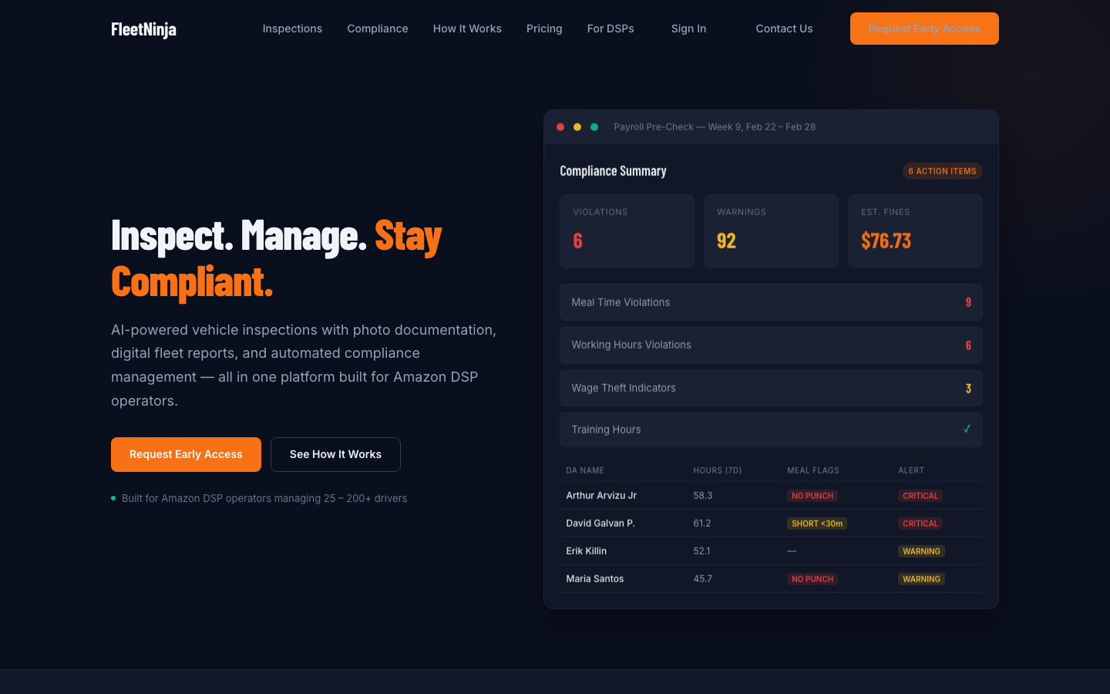
Task: Select driver David Galvan P.
Action: tap(600, 524)
